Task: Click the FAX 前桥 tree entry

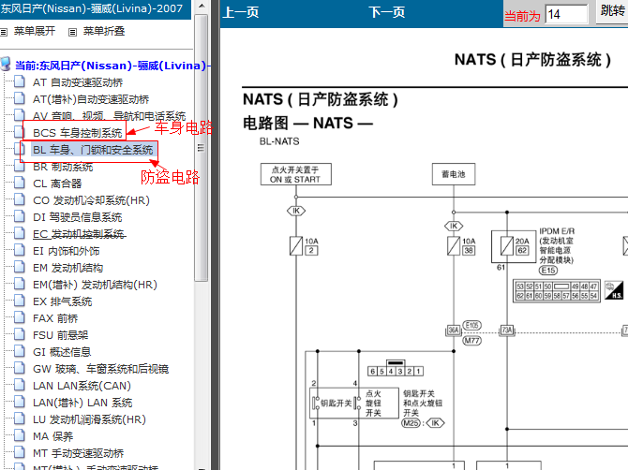Action: click(55, 318)
